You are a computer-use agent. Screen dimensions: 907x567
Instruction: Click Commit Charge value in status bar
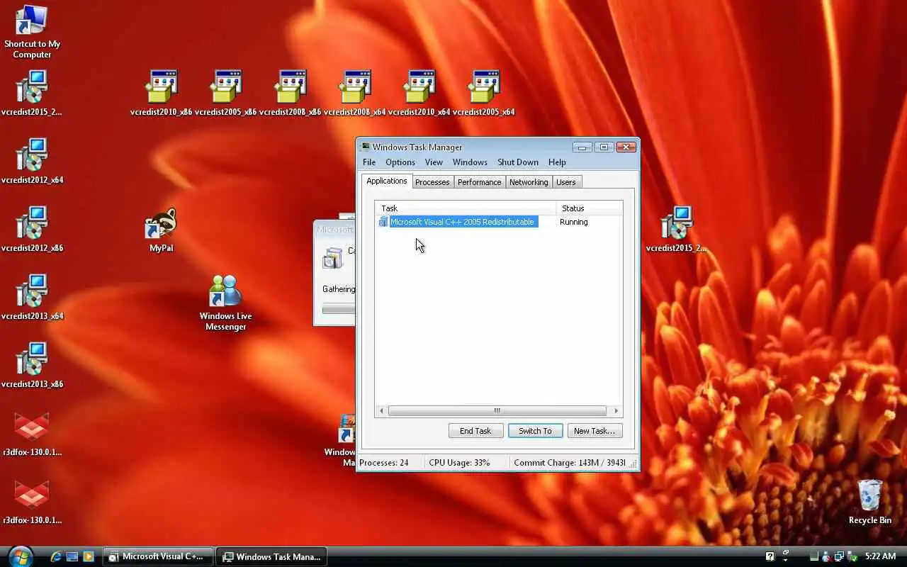(x=570, y=463)
